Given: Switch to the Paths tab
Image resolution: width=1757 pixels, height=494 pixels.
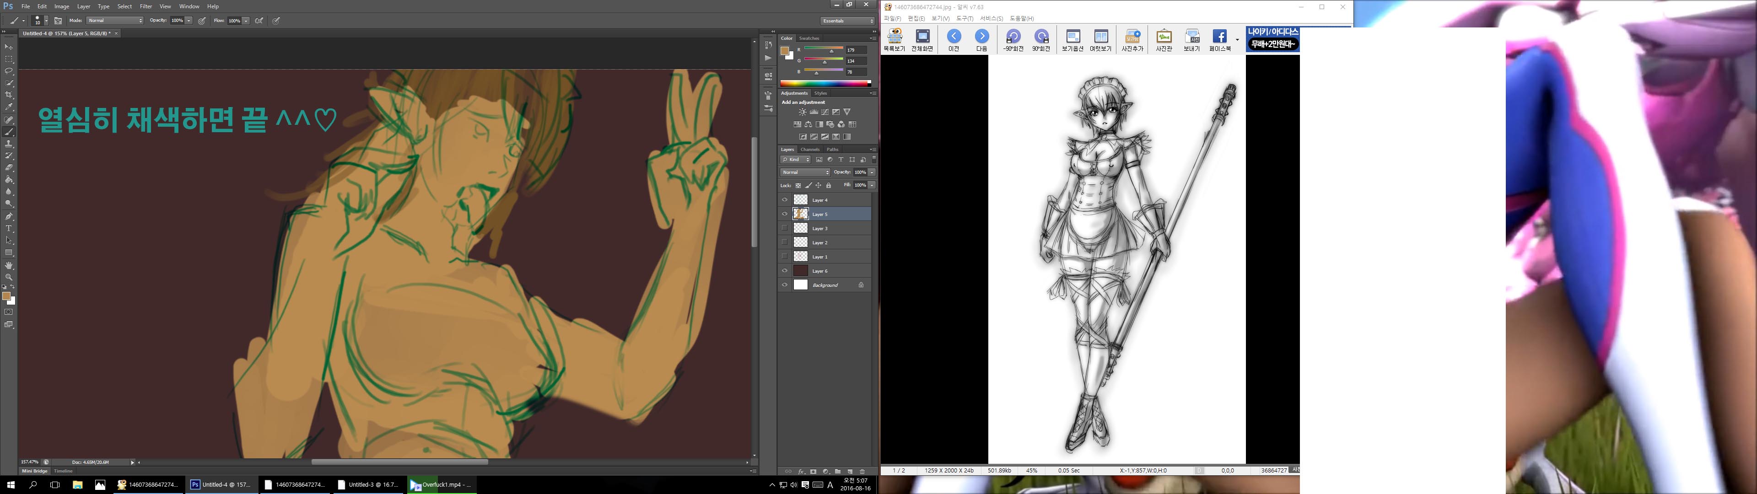Looking at the screenshot, I should click(832, 150).
